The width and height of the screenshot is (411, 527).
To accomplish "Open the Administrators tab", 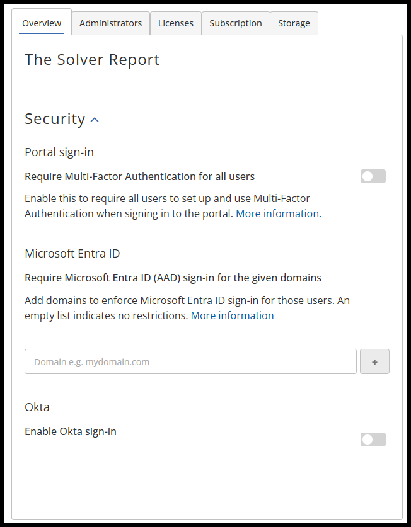I will 111,23.
